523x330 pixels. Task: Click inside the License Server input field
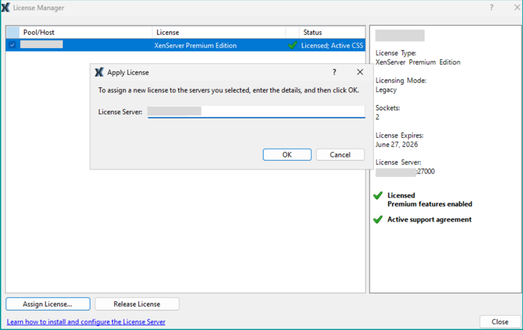point(256,111)
